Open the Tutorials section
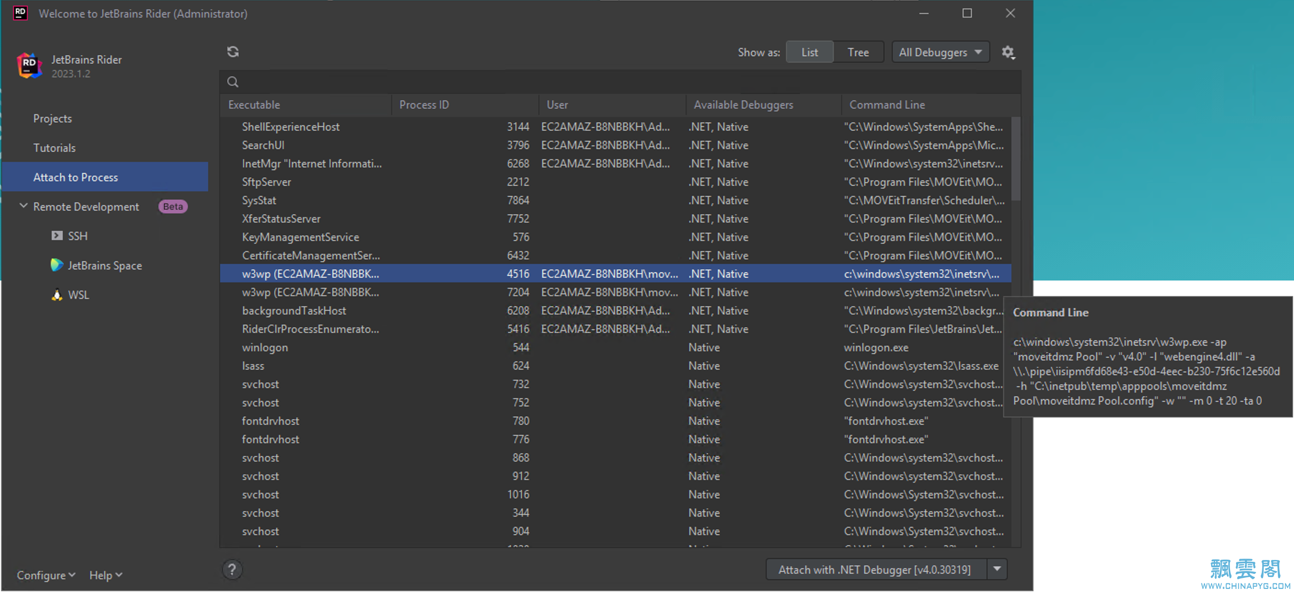Screen dimensions: 1294x594 pyautogui.click(x=104, y=148)
